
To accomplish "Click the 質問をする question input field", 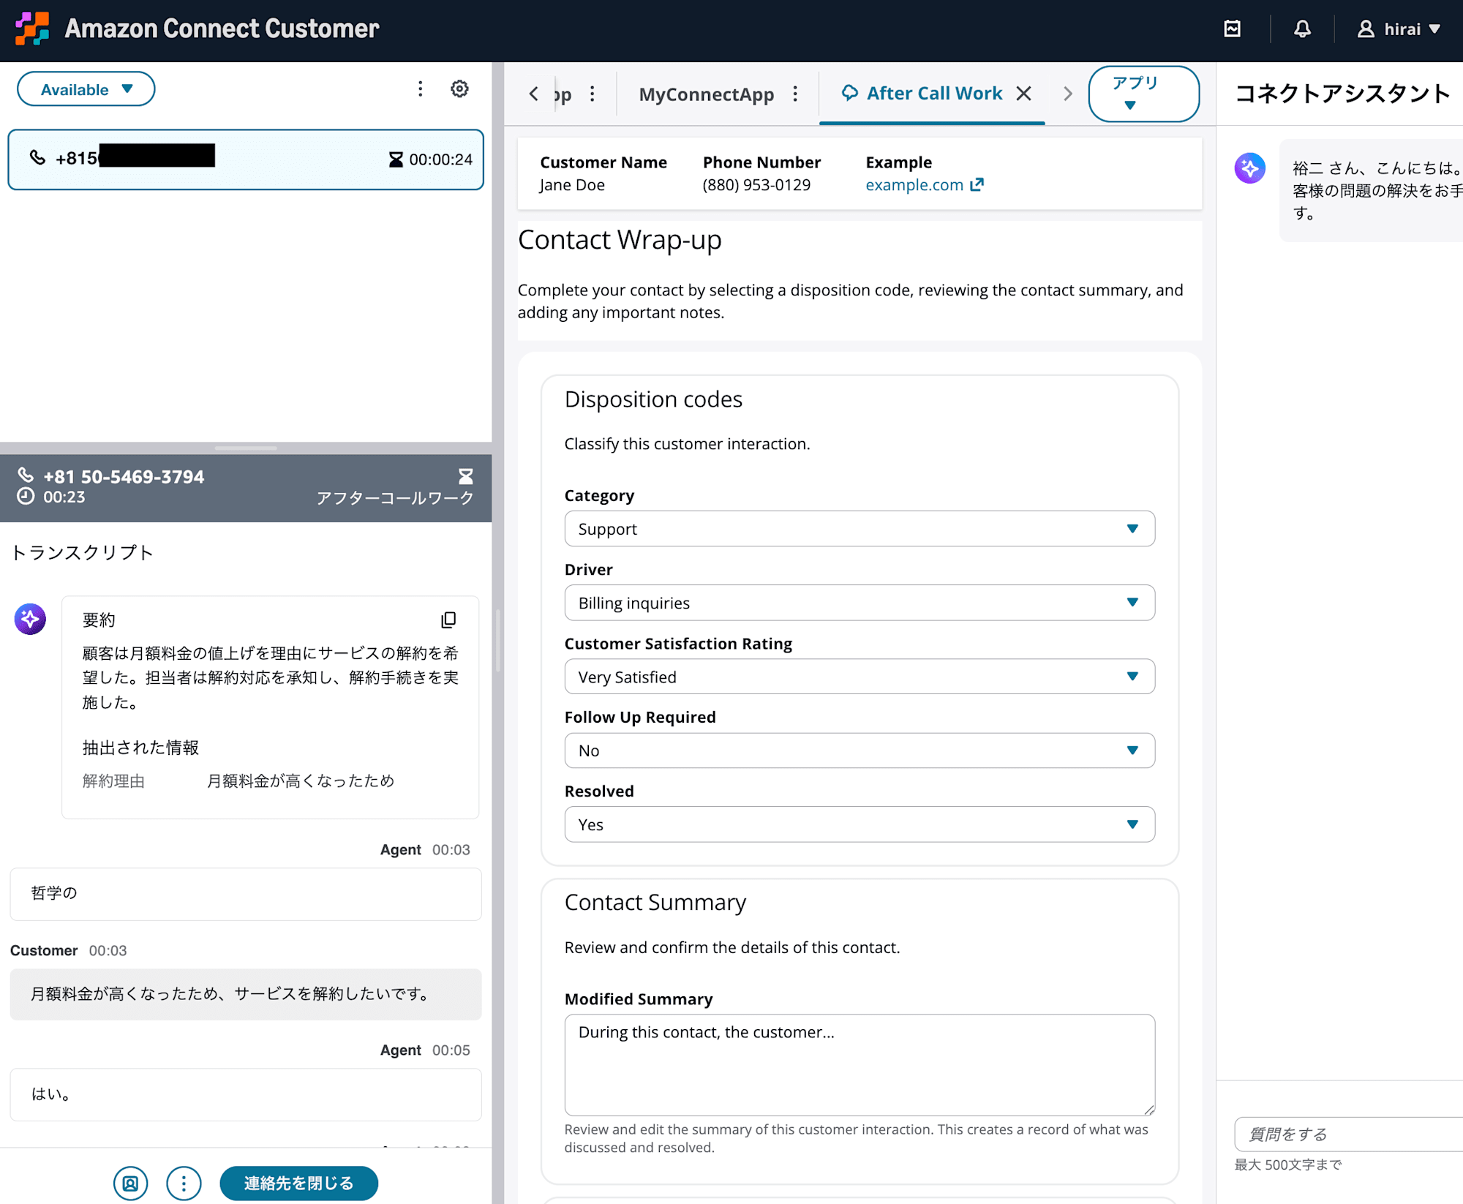I will pyautogui.click(x=1348, y=1134).
